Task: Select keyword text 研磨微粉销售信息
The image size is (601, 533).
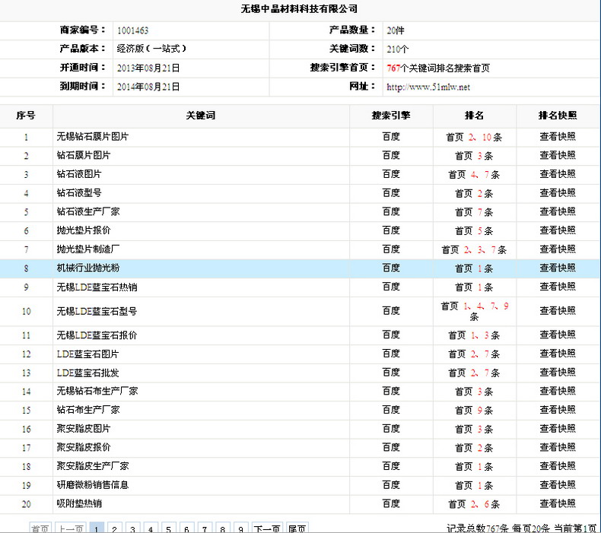Action: pyautogui.click(x=93, y=485)
